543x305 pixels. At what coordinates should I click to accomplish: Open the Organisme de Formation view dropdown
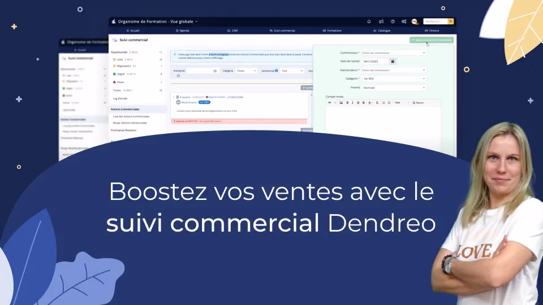pyautogui.click(x=158, y=21)
